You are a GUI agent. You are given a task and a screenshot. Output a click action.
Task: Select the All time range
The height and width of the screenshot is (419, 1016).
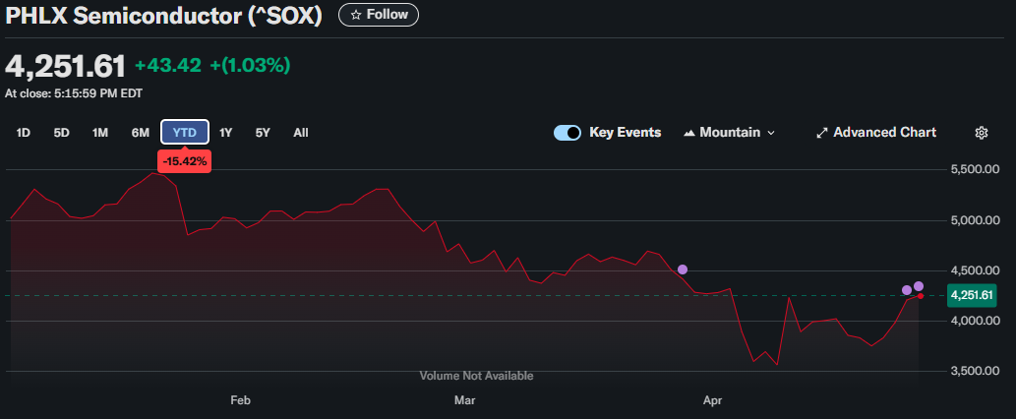tap(301, 133)
